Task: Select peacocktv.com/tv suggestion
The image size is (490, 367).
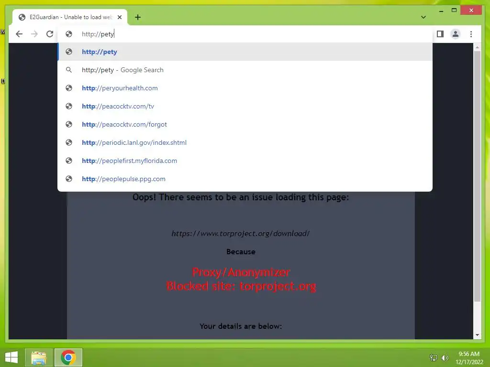Action: 245,106
